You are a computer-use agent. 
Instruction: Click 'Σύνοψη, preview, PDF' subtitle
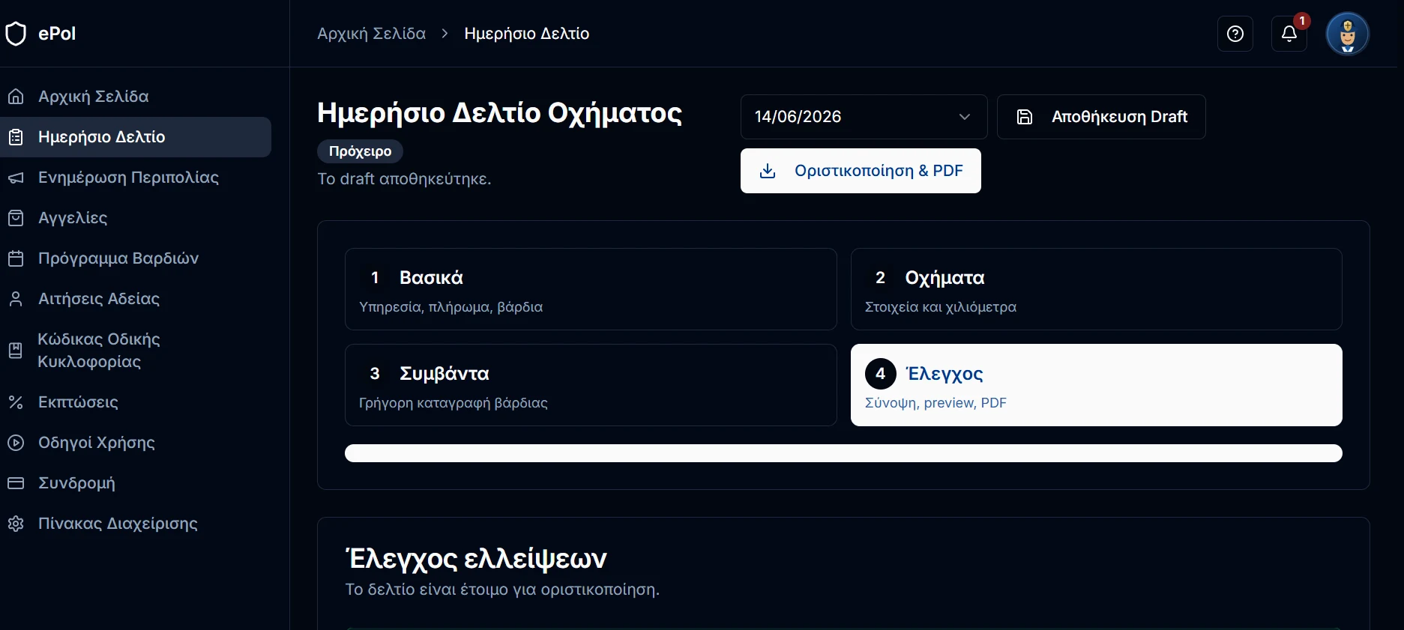pos(936,403)
